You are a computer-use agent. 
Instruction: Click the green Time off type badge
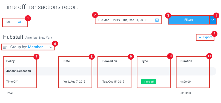(x=149, y=81)
